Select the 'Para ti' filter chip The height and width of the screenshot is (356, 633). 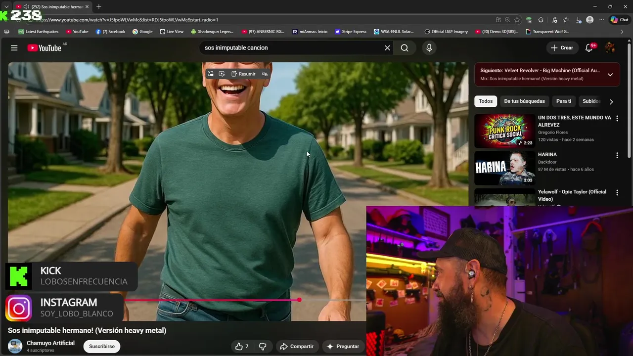point(563,101)
